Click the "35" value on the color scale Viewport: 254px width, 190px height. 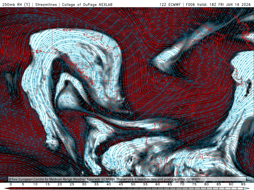click(96, 184)
